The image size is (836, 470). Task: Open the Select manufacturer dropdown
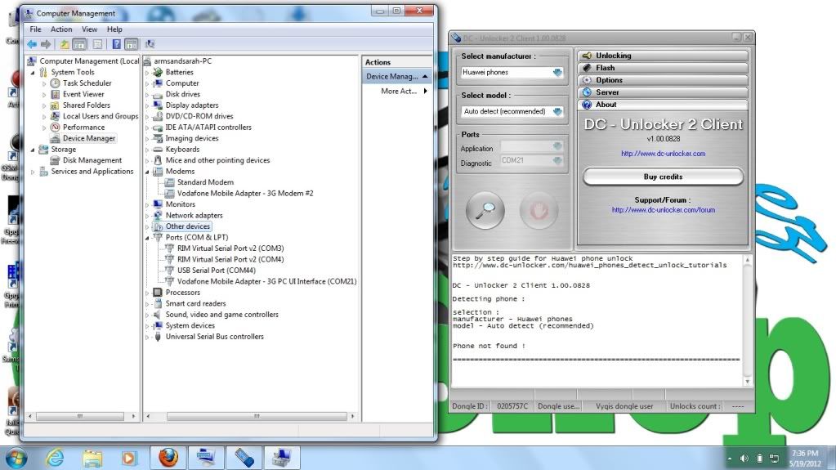pos(557,72)
